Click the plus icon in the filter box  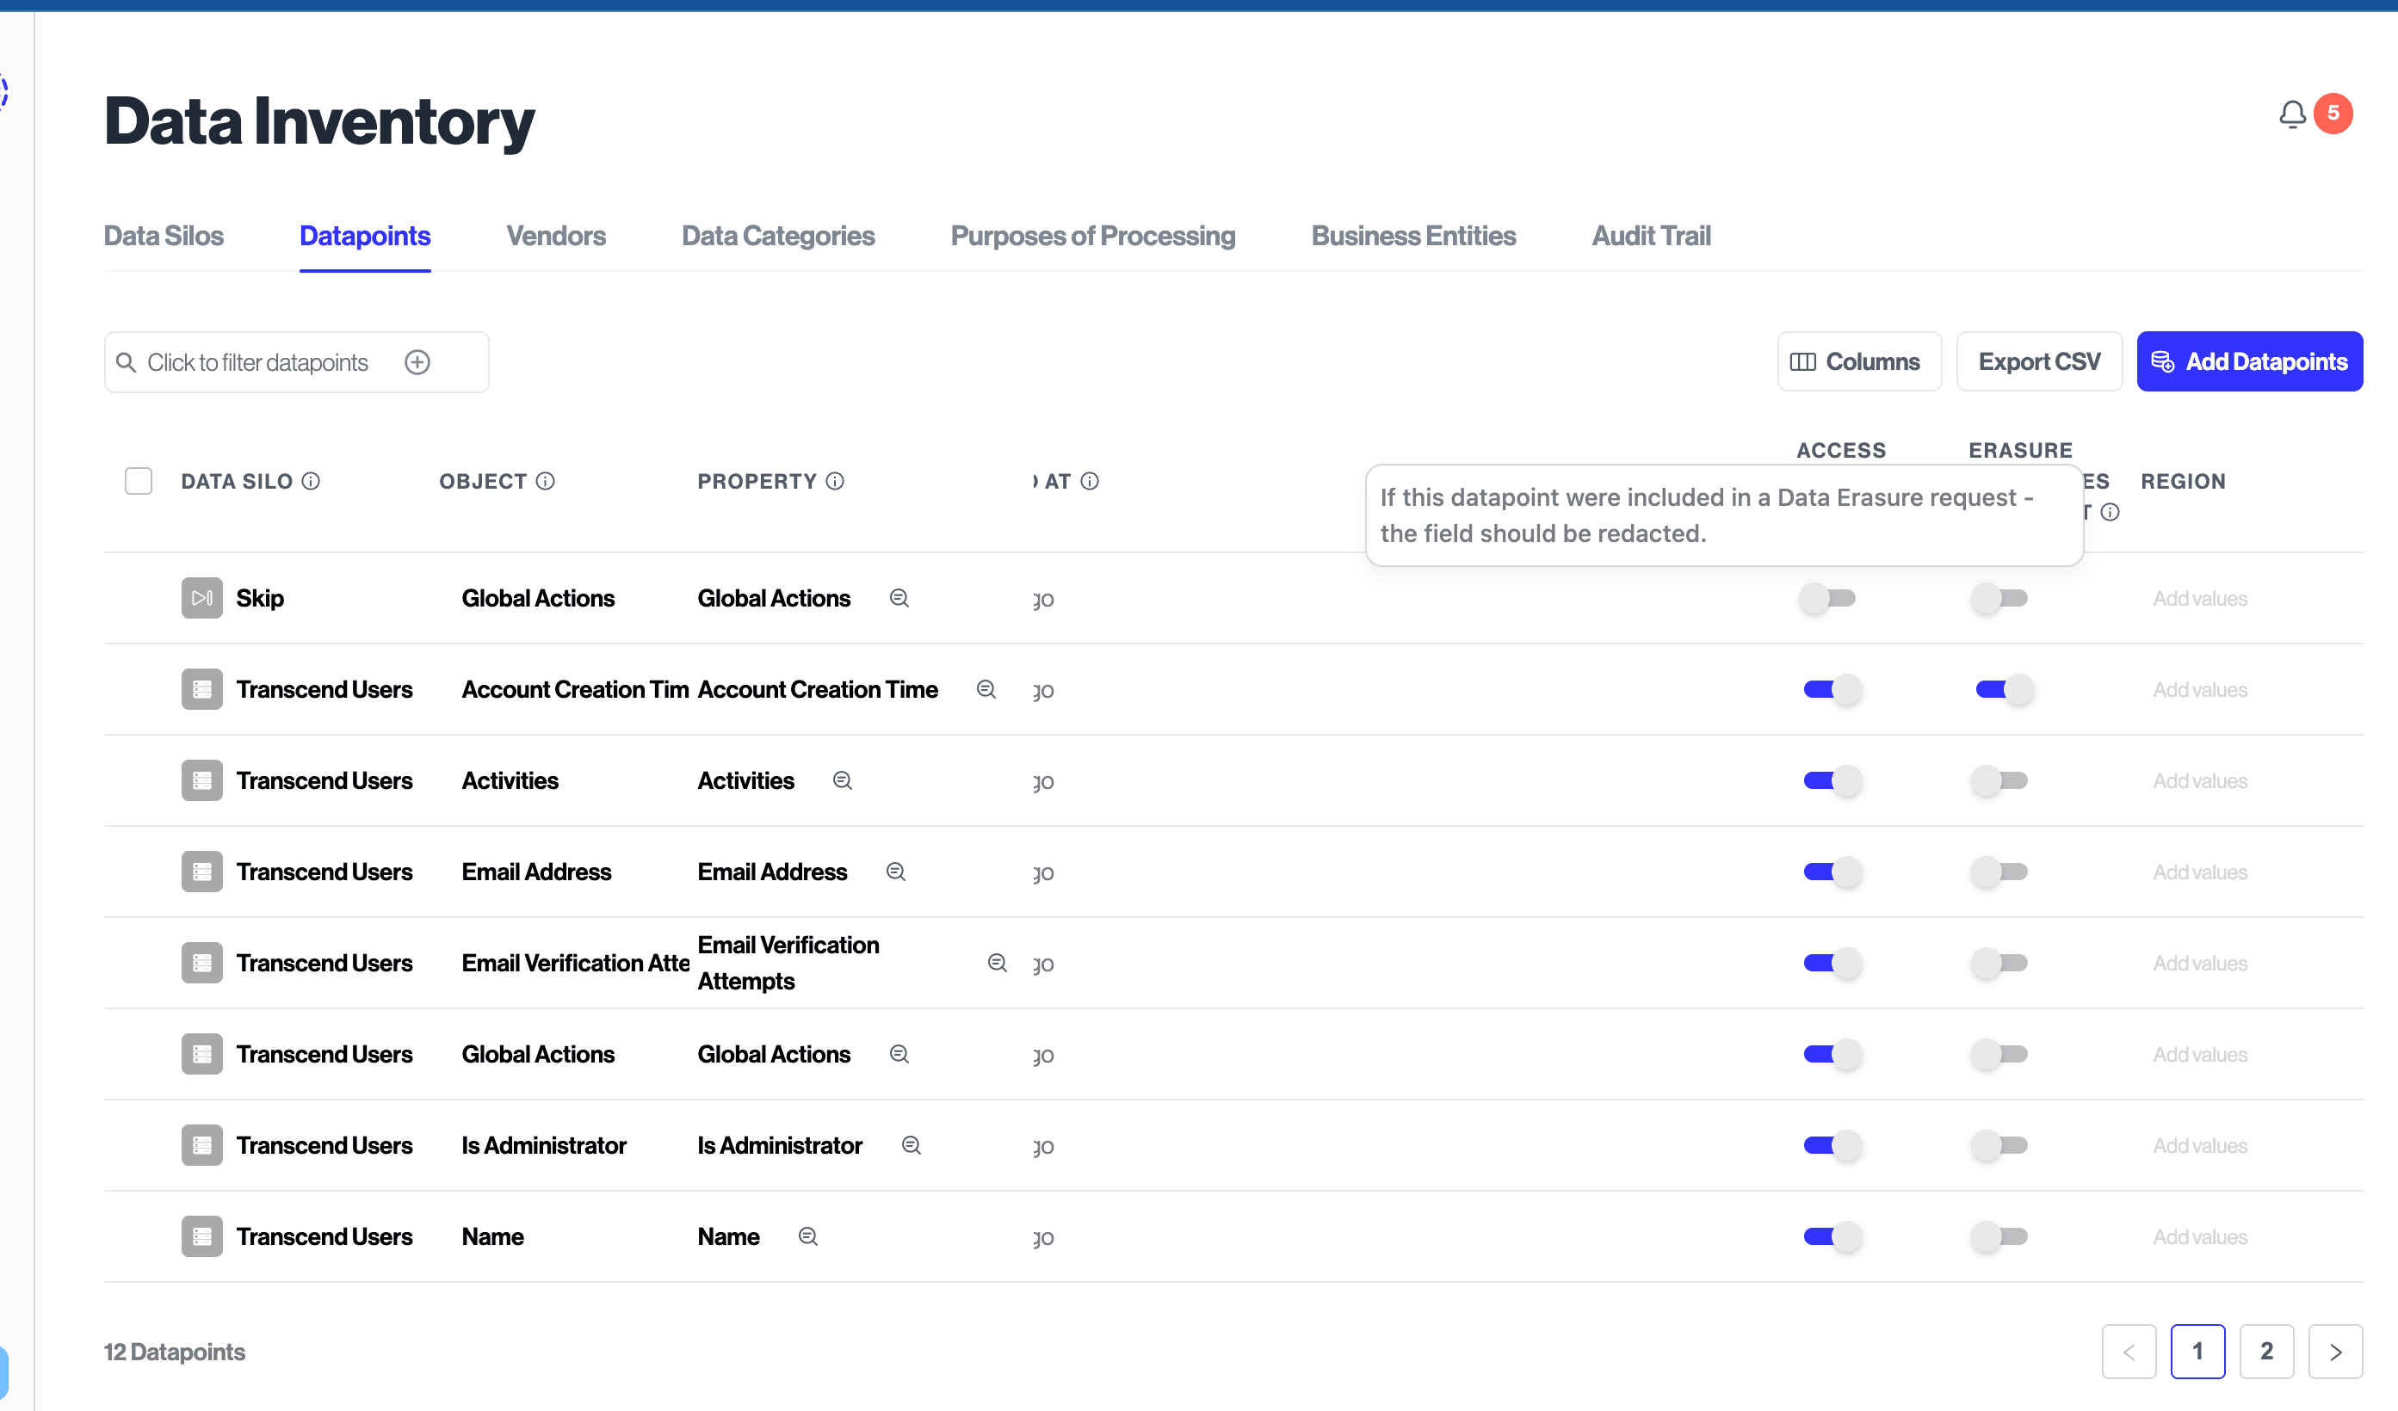(x=417, y=362)
